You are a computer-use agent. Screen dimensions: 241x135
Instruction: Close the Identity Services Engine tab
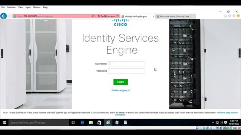tap(154, 16)
